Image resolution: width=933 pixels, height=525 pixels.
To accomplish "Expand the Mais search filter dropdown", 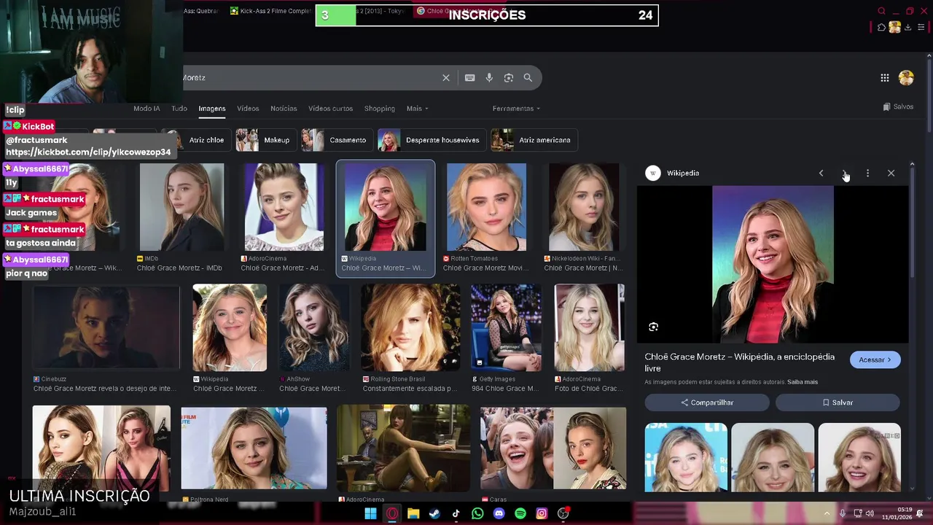I will [418, 109].
